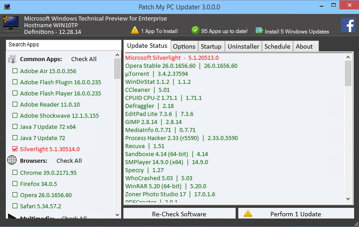
Task: Click the Search Apps input field
Action: tap(63, 45)
